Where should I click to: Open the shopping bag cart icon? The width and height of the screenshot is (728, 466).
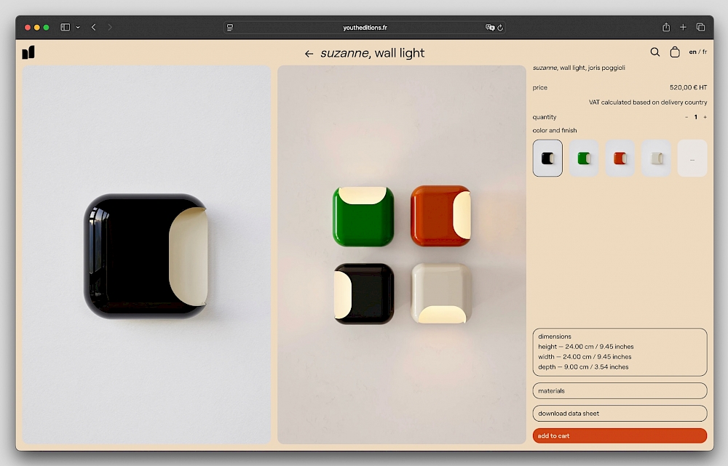(x=675, y=52)
